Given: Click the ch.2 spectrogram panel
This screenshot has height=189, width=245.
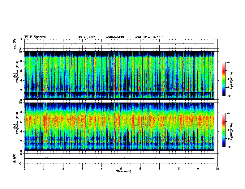Looking at the screenshot, I should (x=119, y=127).
